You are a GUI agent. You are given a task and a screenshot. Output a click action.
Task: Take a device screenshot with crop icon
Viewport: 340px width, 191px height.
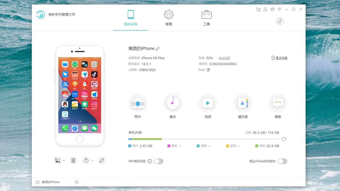pyautogui.click(x=57, y=160)
